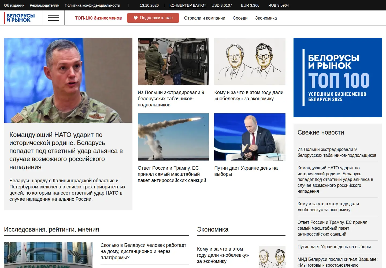Click the Свежие новости heading
This screenshot has height=268, width=386.
point(321,132)
